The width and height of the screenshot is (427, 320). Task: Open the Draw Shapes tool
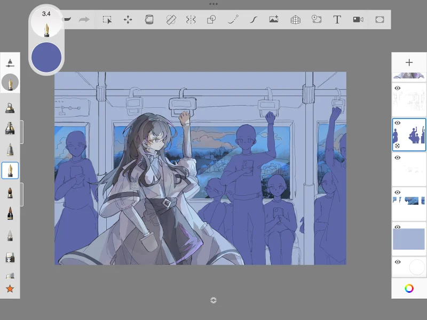point(211,20)
